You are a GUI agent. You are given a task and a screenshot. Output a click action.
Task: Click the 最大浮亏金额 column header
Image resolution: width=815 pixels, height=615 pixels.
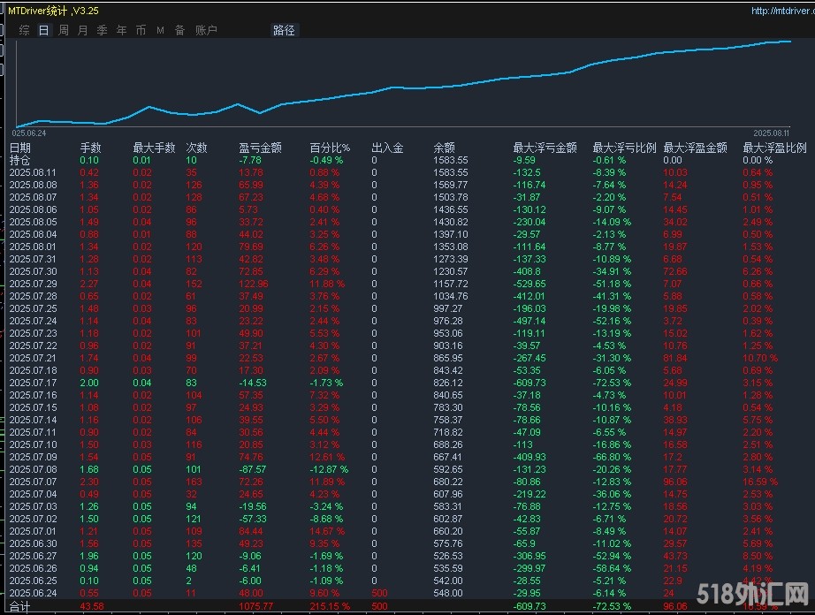(545, 148)
